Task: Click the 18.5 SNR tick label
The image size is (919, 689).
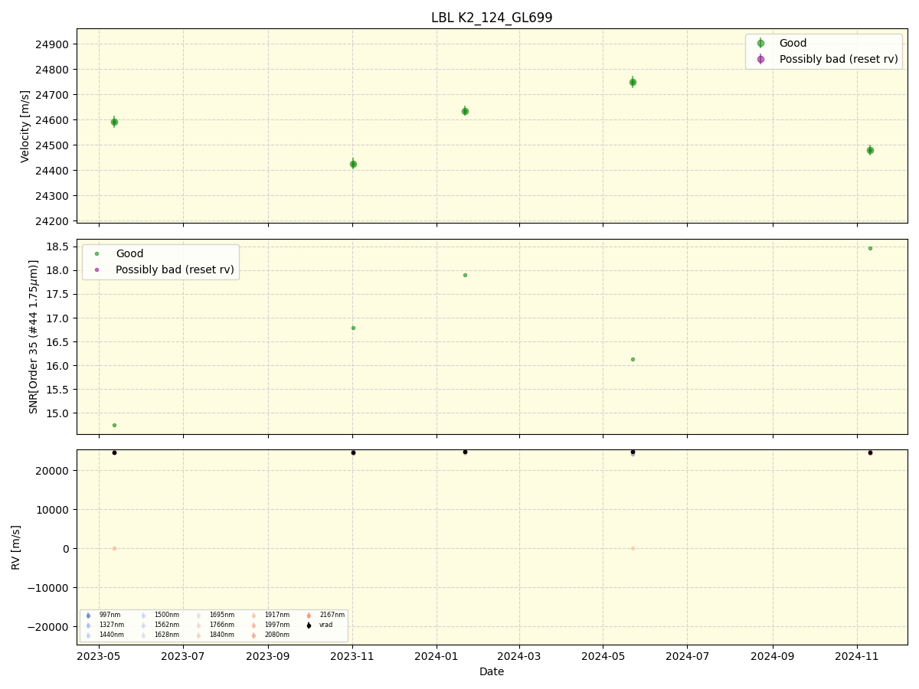Action: point(59,247)
